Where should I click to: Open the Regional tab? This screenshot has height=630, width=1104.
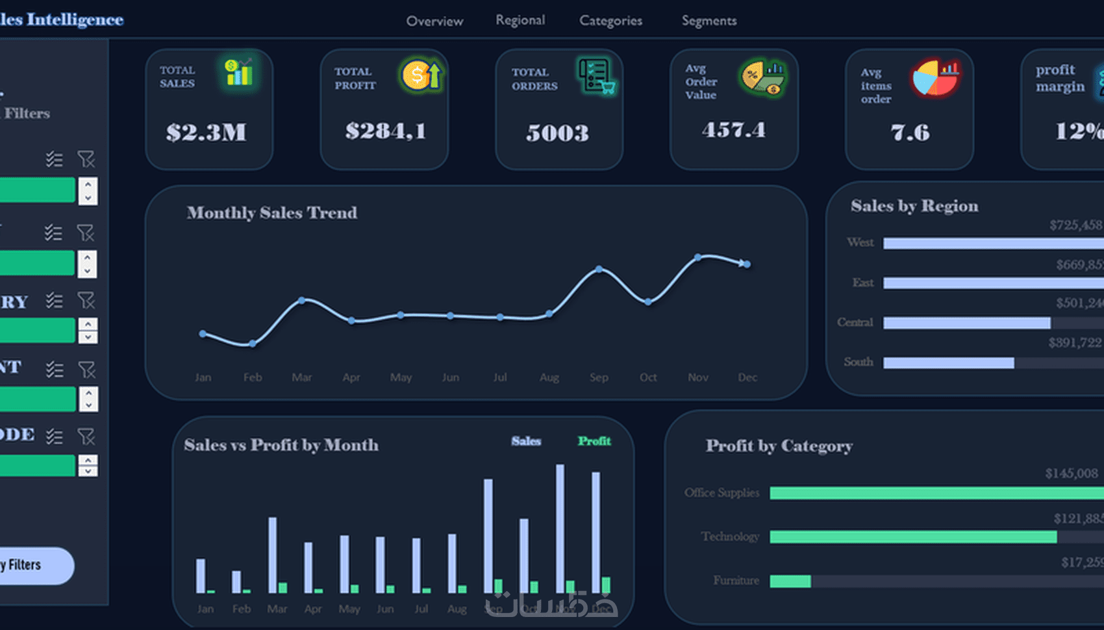[x=520, y=20]
